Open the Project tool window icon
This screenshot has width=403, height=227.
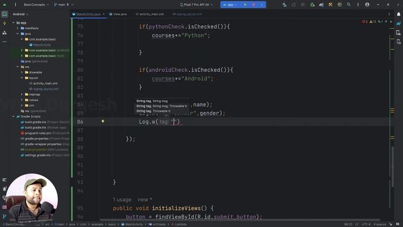4,14
